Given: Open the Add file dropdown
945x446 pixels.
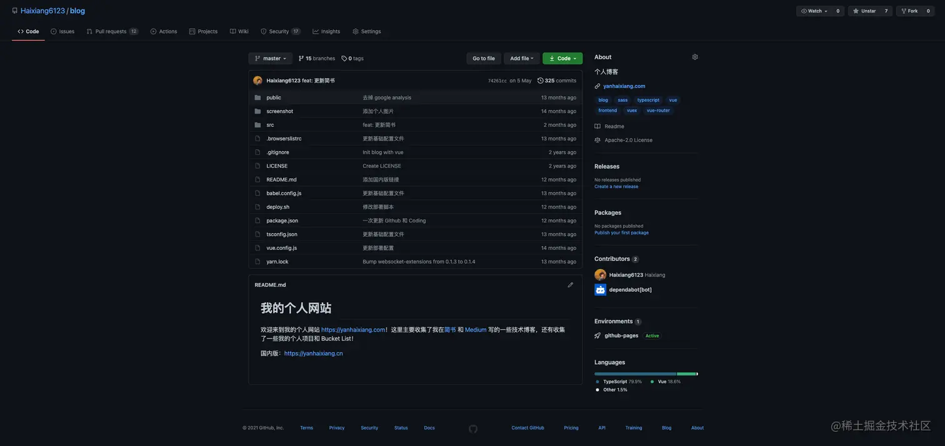Looking at the screenshot, I should click(x=522, y=58).
